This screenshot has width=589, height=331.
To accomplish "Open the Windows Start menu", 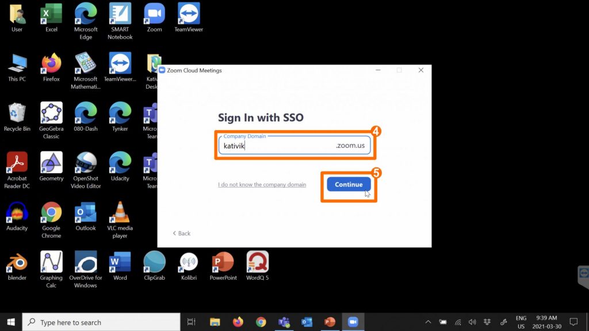I will pyautogui.click(x=11, y=322).
